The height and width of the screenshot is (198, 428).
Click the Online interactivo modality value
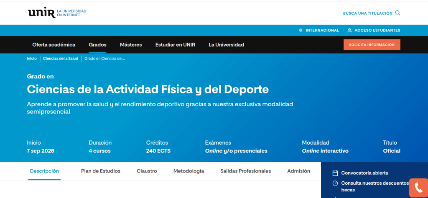click(325, 151)
